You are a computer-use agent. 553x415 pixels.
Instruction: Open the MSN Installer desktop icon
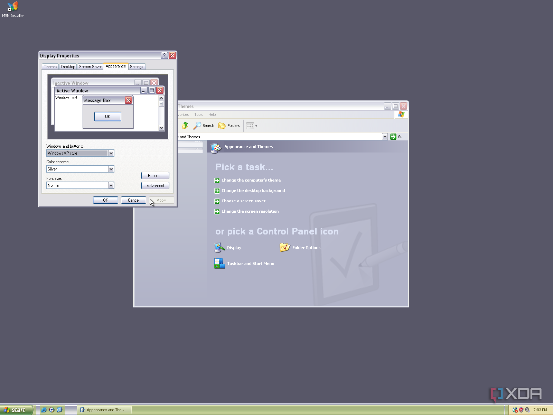coord(13,9)
